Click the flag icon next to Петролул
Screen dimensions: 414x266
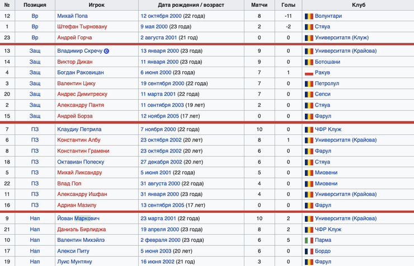pyautogui.click(x=308, y=83)
